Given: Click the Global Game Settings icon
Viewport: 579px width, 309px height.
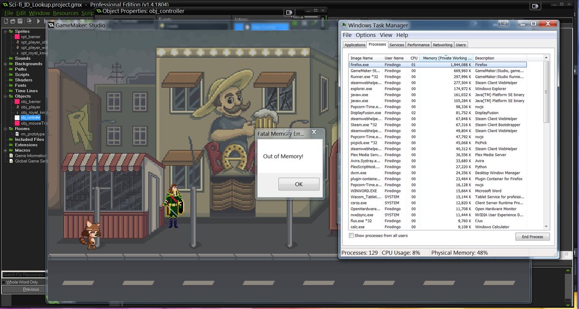Looking at the screenshot, I should tap(11, 161).
